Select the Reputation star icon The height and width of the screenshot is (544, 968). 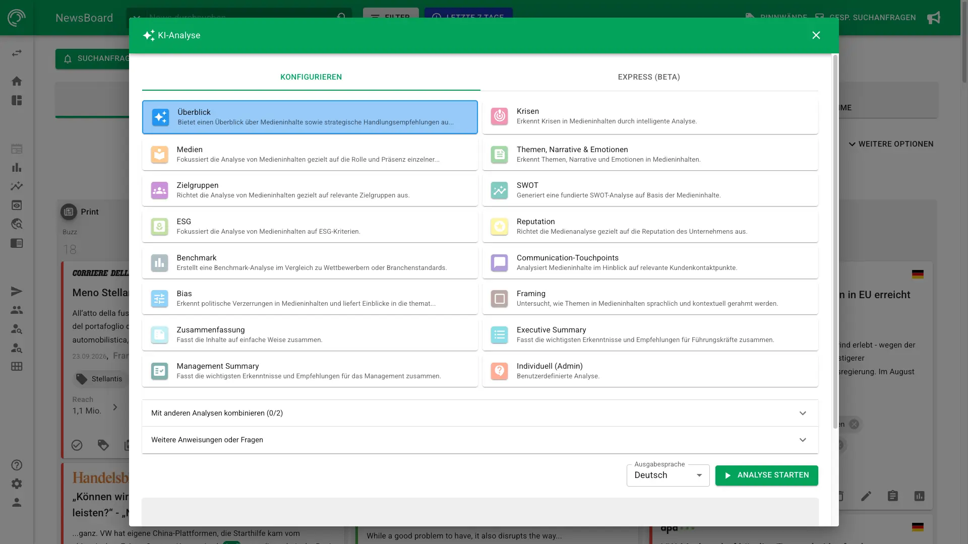coord(500,227)
